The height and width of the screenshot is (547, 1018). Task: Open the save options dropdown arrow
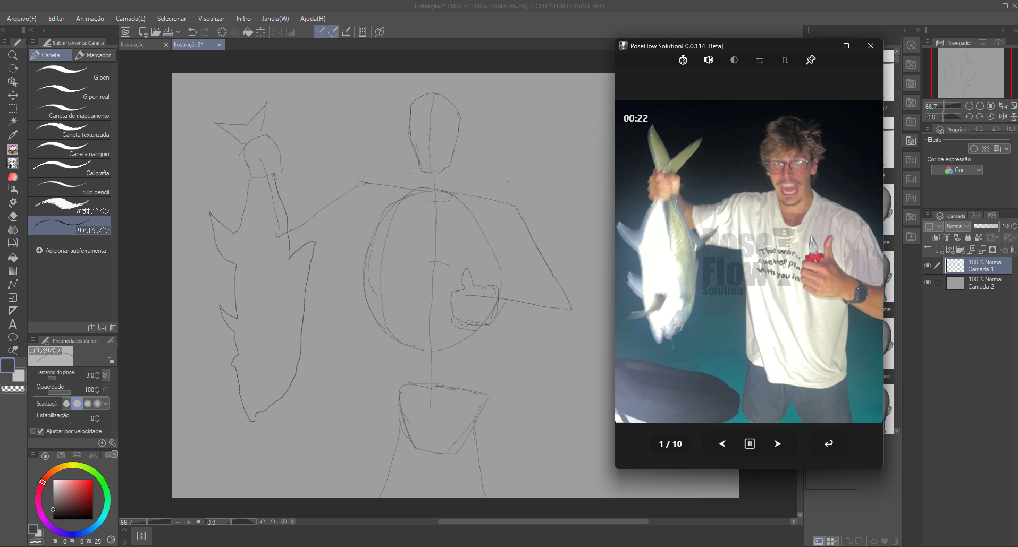[x=178, y=32]
